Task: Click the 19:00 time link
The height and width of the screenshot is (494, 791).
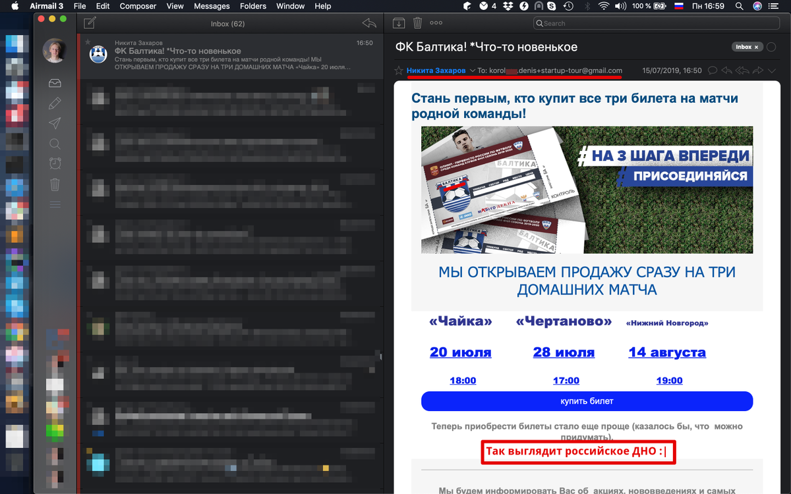Action: [669, 380]
